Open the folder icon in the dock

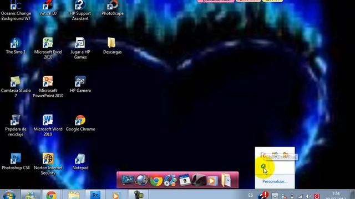[x=226, y=180]
